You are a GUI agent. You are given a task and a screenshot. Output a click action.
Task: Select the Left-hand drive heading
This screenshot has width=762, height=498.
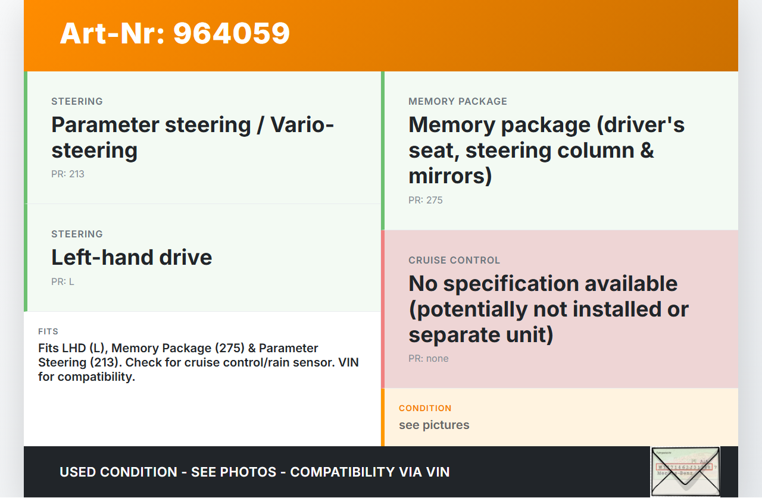(132, 258)
